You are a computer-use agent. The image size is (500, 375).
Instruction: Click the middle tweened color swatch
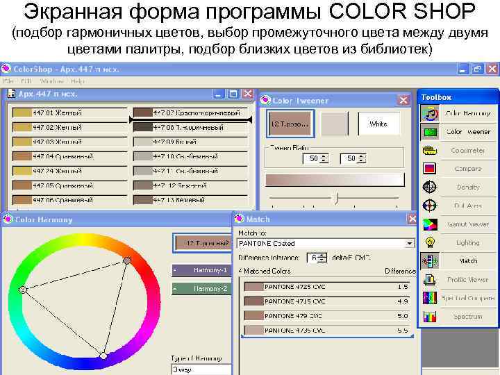click(335, 124)
